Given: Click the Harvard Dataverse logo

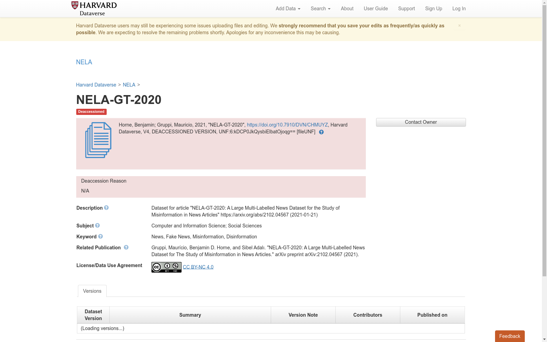Looking at the screenshot, I should 94,9.
